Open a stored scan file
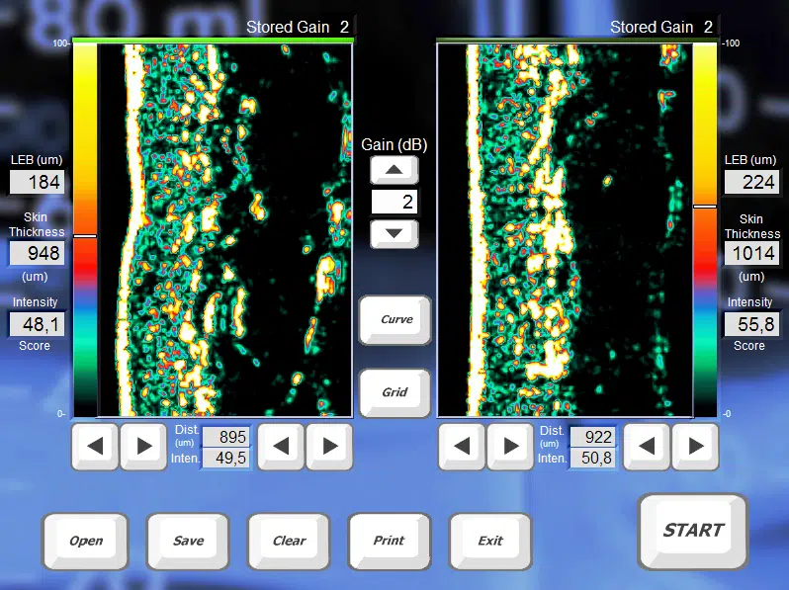789x590 pixels. pyautogui.click(x=86, y=541)
